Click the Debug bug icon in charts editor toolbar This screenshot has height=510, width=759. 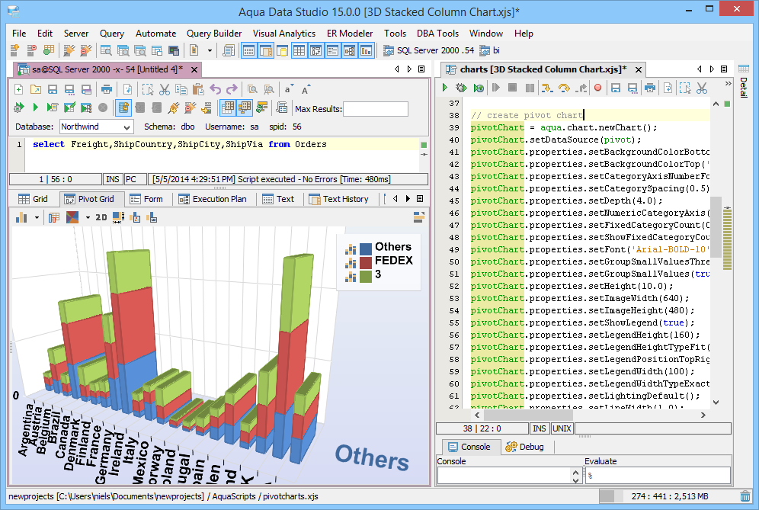[x=461, y=88]
